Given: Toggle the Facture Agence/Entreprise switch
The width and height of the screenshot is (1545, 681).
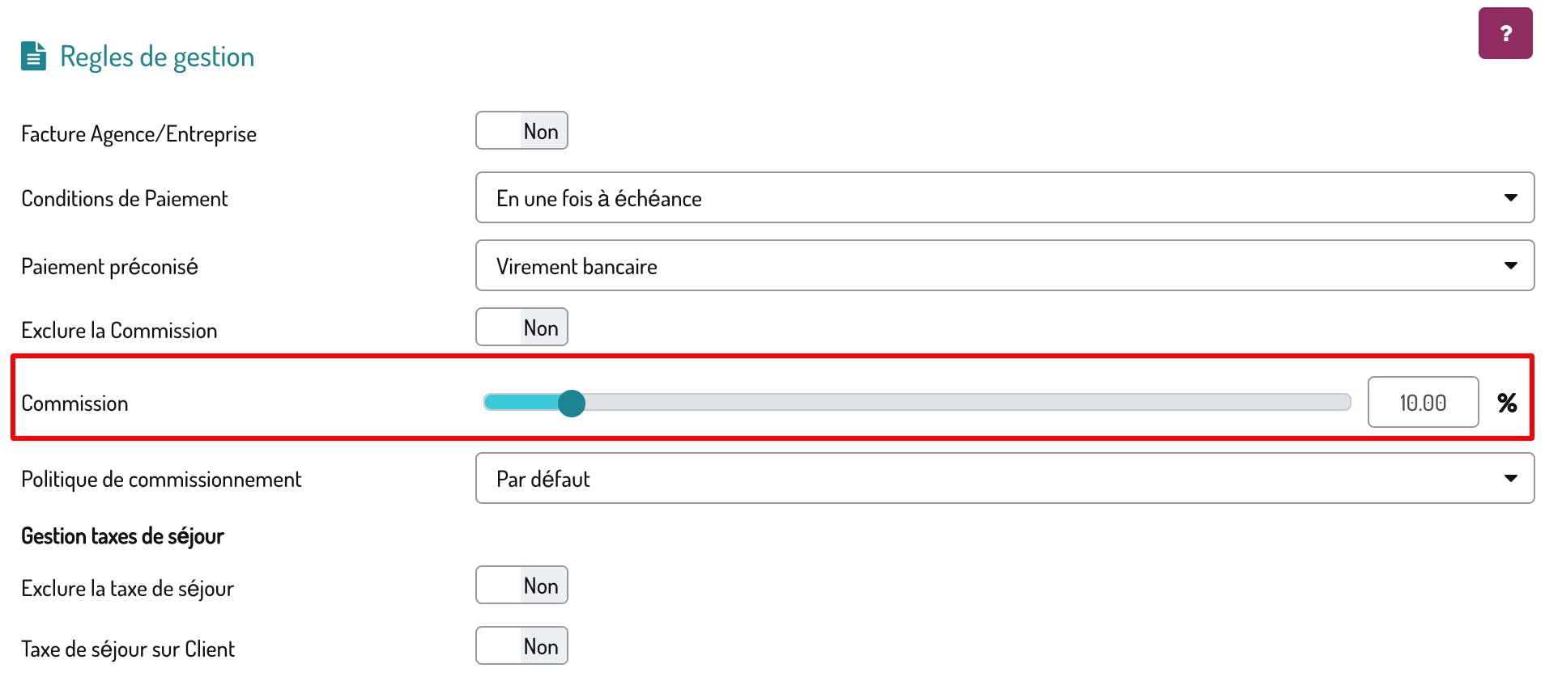Looking at the screenshot, I should pos(521,131).
